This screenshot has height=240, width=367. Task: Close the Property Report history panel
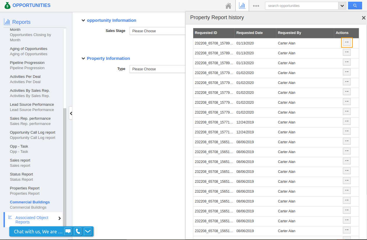(x=364, y=18)
